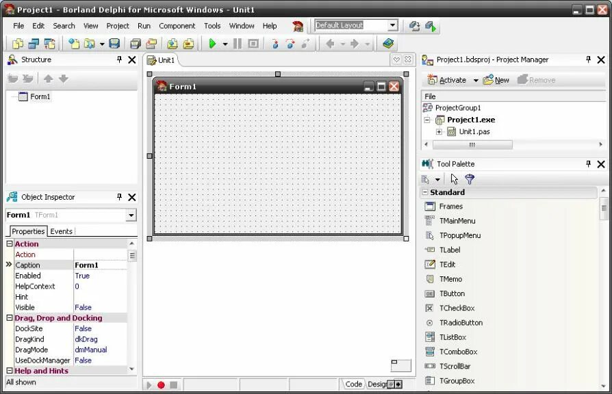Screen dimensions: 612x394
Task: Click the Back navigation arrow in toolbar
Action: pos(330,44)
